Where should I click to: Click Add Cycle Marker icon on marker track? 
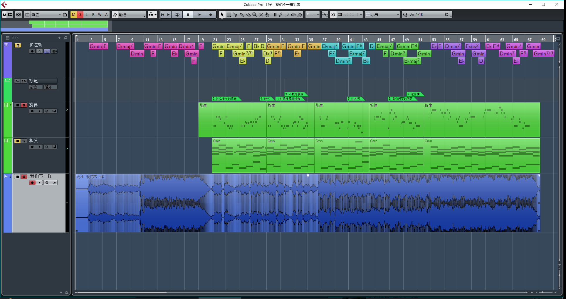pos(24,81)
